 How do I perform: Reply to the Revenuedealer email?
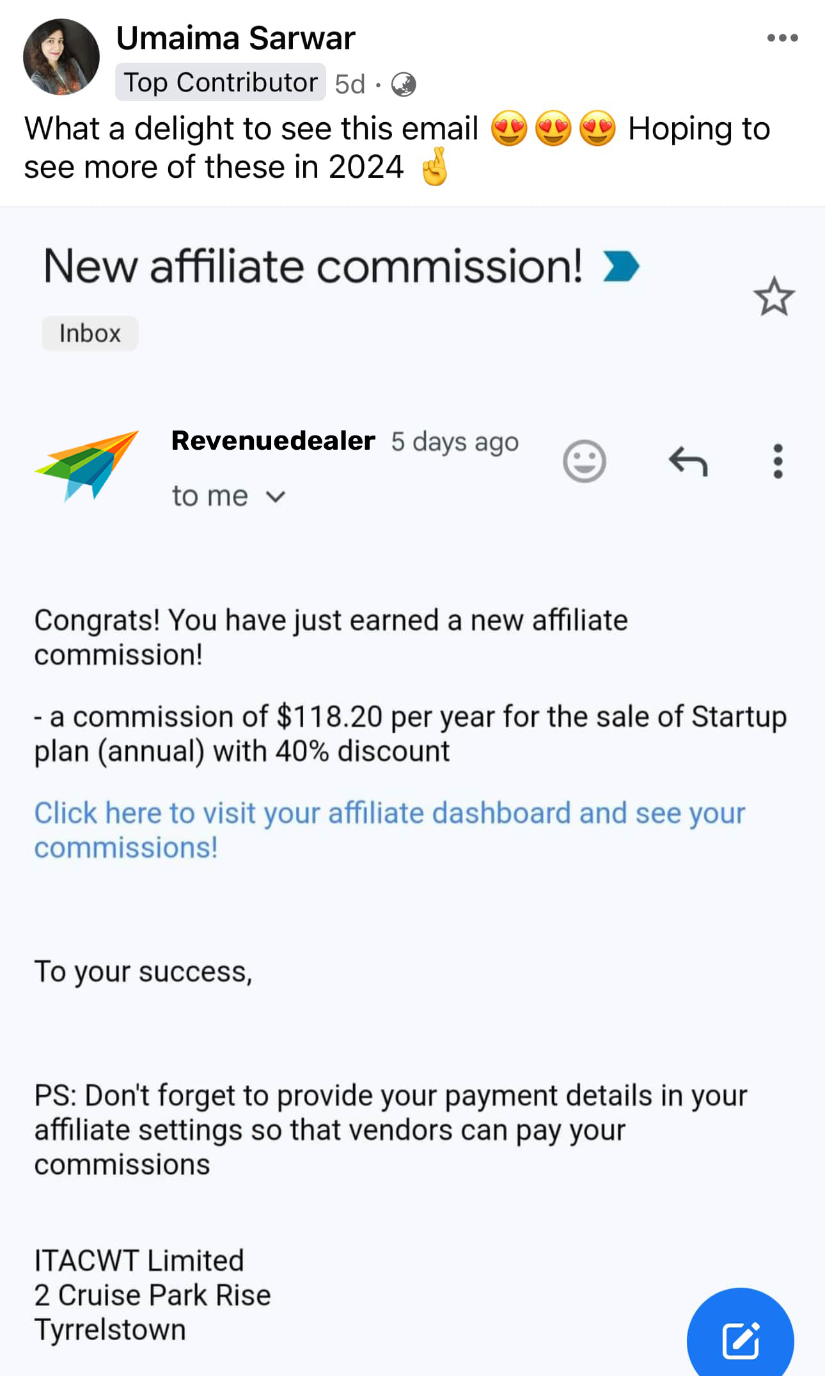pos(688,461)
